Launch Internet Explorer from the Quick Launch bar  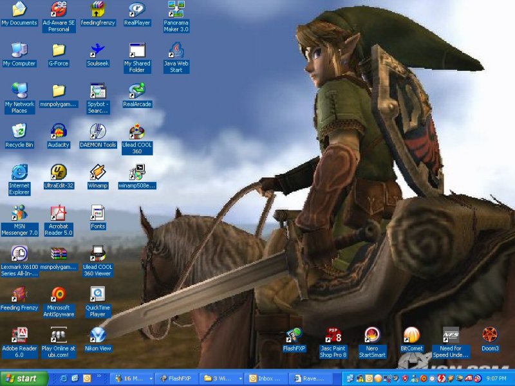tap(63, 378)
